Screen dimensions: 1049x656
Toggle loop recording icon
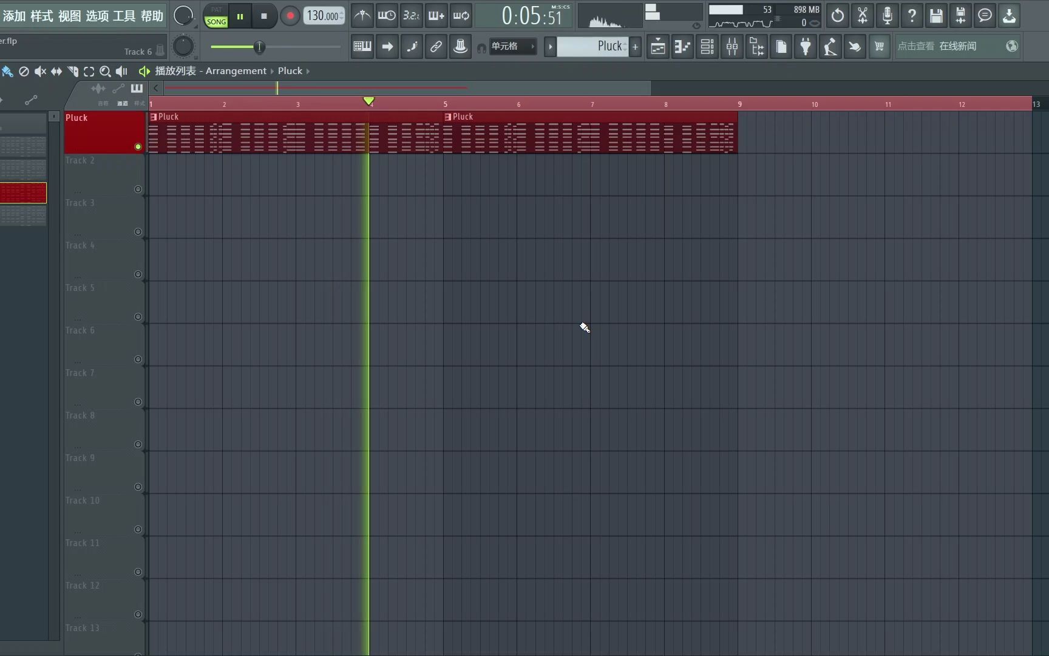[x=461, y=16]
